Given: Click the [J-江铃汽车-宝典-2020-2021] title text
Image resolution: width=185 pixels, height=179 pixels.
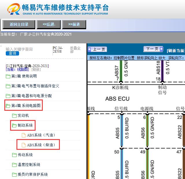Looking at the screenshot, I should pyautogui.click(x=27, y=66).
